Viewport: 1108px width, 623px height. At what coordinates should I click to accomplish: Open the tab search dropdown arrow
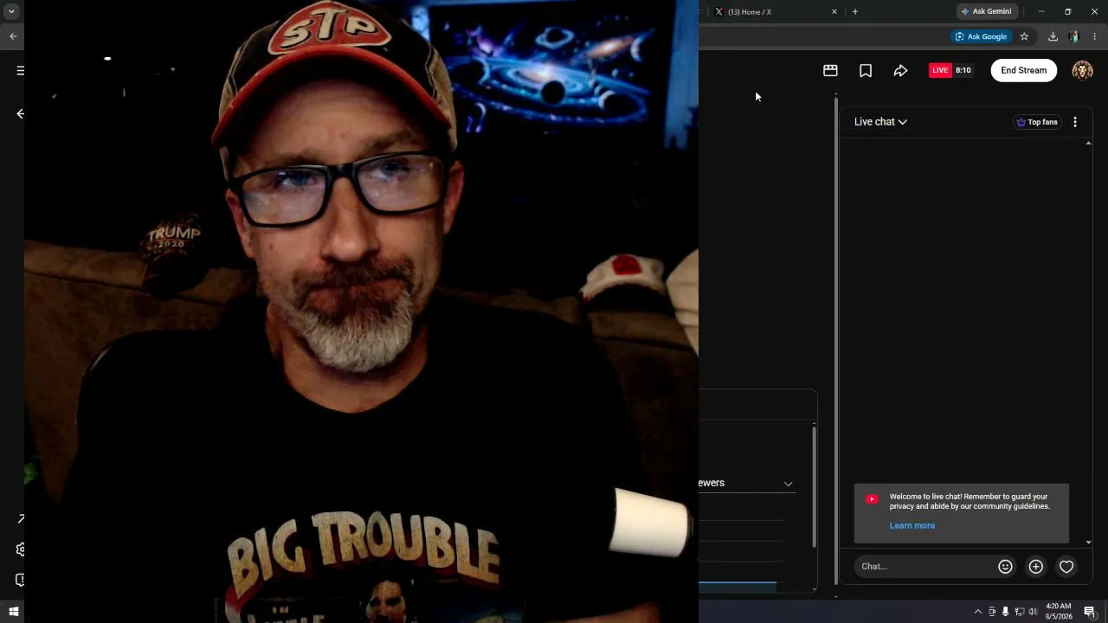click(x=11, y=12)
